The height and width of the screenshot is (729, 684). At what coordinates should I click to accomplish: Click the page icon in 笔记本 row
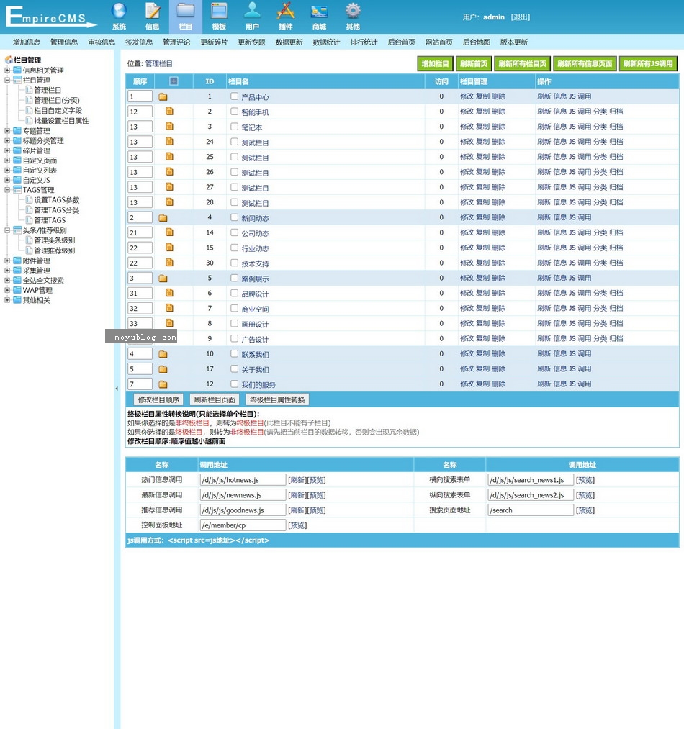click(x=169, y=126)
